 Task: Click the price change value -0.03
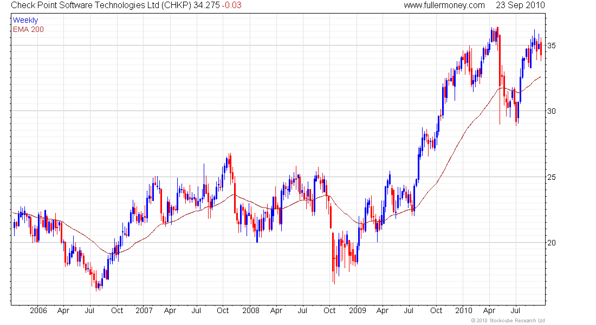pyautogui.click(x=231, y=5)
